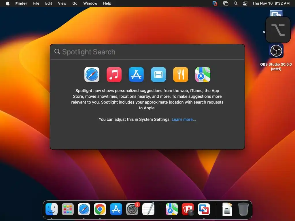The width and height of the screenshot is (295, 221).
Task: Open the Go menu
Action: [75, 3]
